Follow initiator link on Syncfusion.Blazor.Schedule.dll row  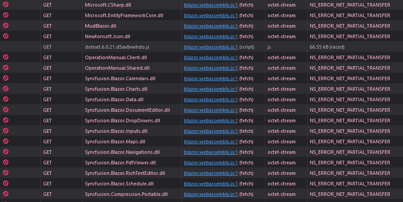(x=211, y=184)
